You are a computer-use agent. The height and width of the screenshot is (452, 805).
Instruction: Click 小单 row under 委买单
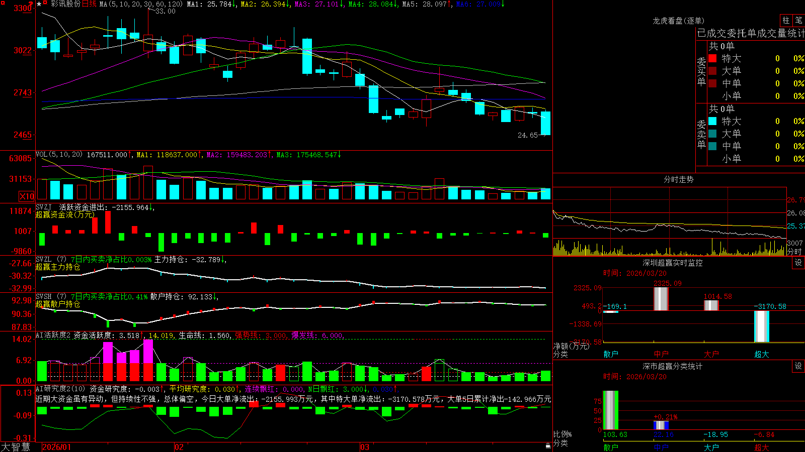756,96
